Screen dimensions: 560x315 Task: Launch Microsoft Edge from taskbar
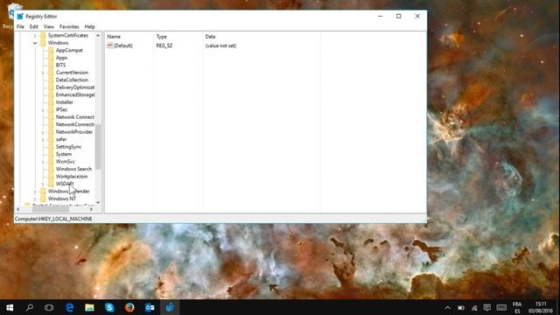(x=70, y=307)
